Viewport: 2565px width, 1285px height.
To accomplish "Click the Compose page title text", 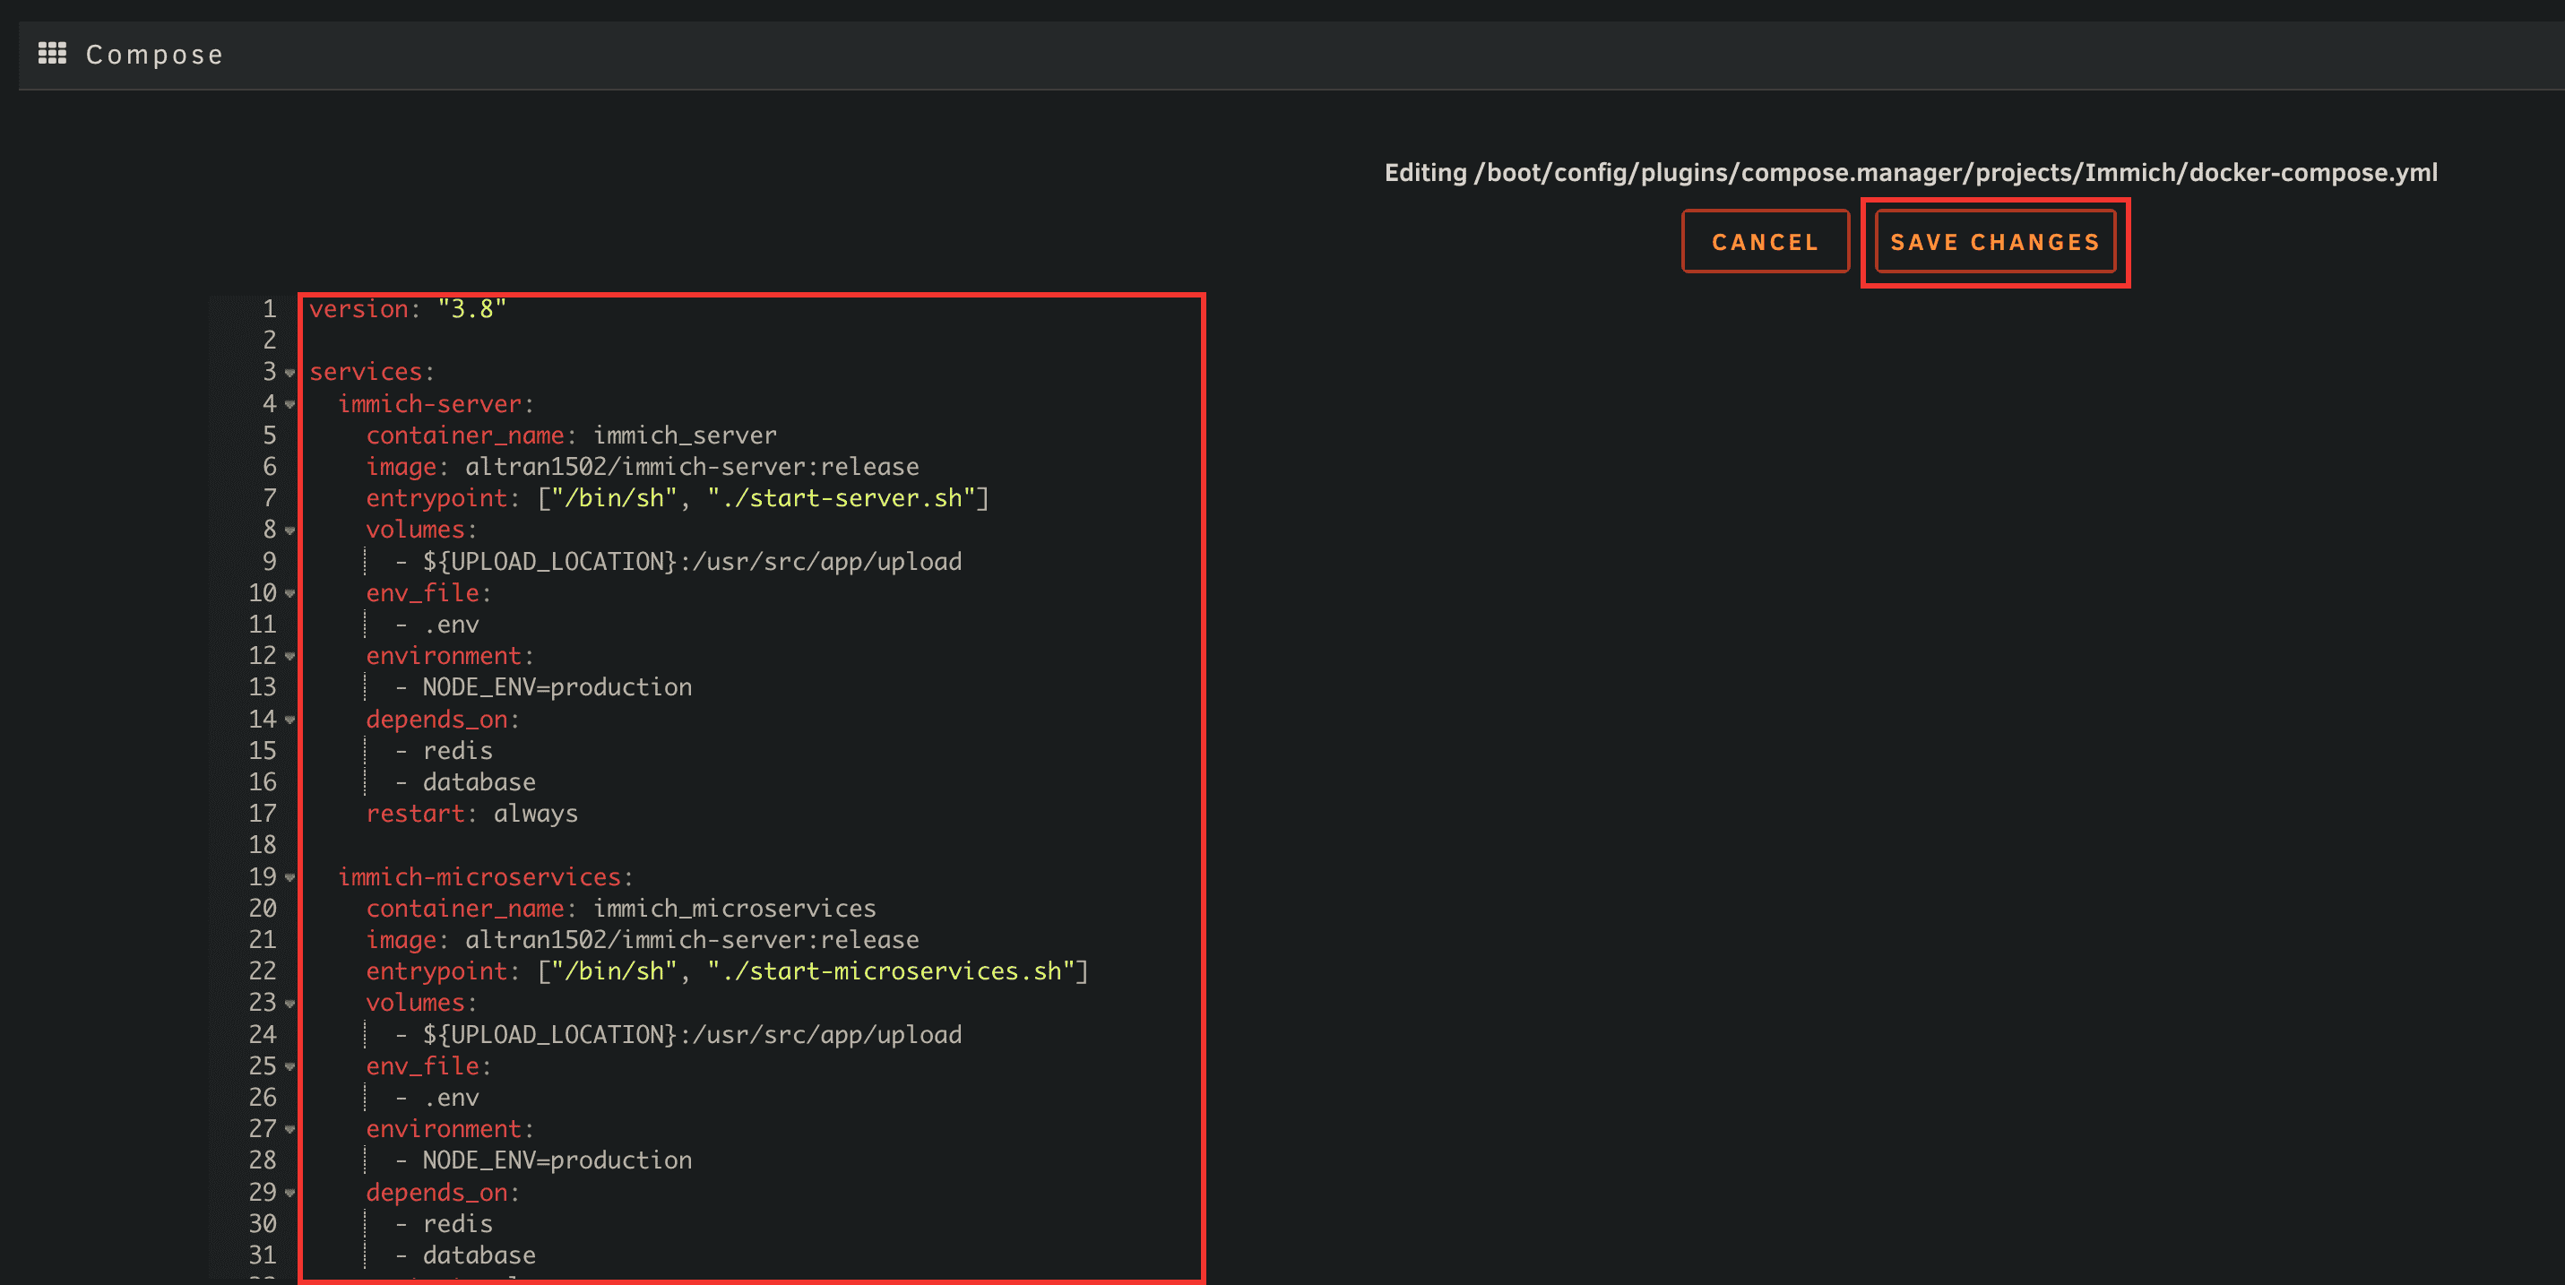I will coord(154,55).
